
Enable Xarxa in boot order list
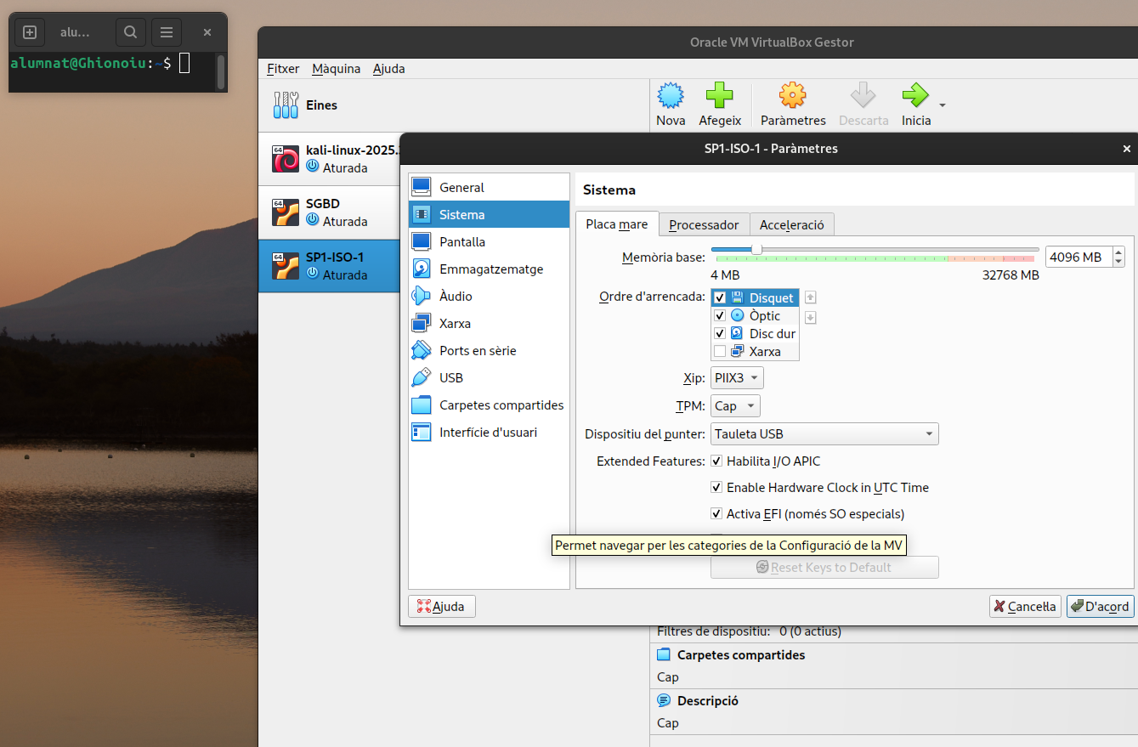click(x=720, y=352)
